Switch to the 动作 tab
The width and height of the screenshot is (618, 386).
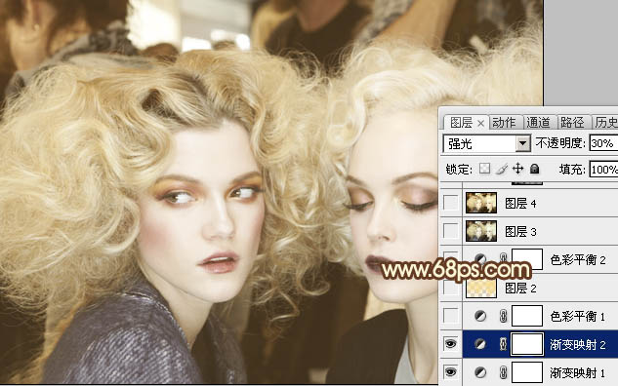504,123
